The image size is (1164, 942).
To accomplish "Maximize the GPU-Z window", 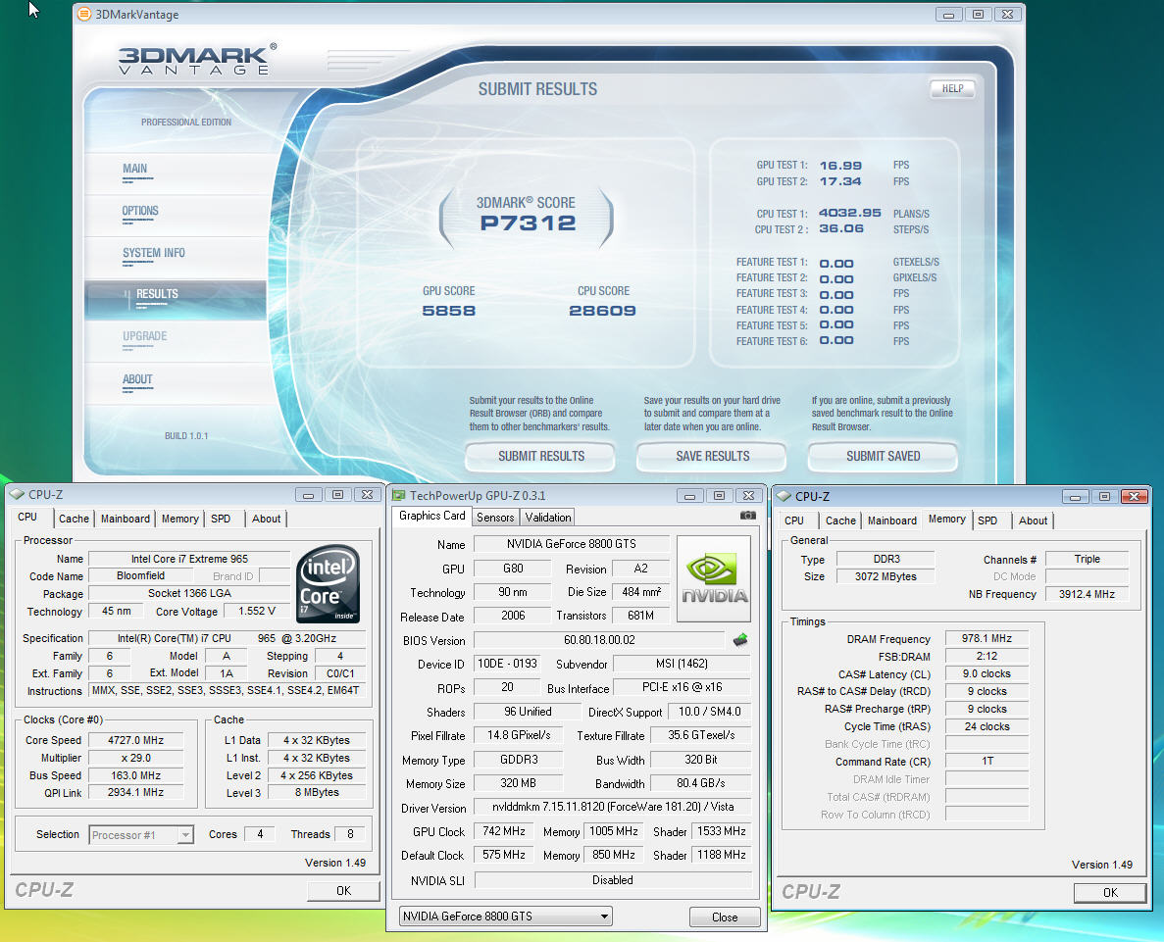I will (719, 495).
